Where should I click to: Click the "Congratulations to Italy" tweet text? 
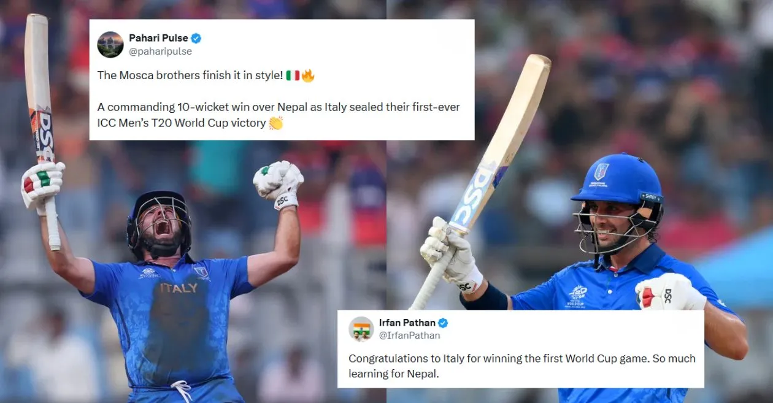point(521,359)
